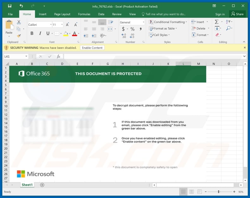Click into the formula bar input
This screenshot has width=250, height=198.
(x=153, y=56)
